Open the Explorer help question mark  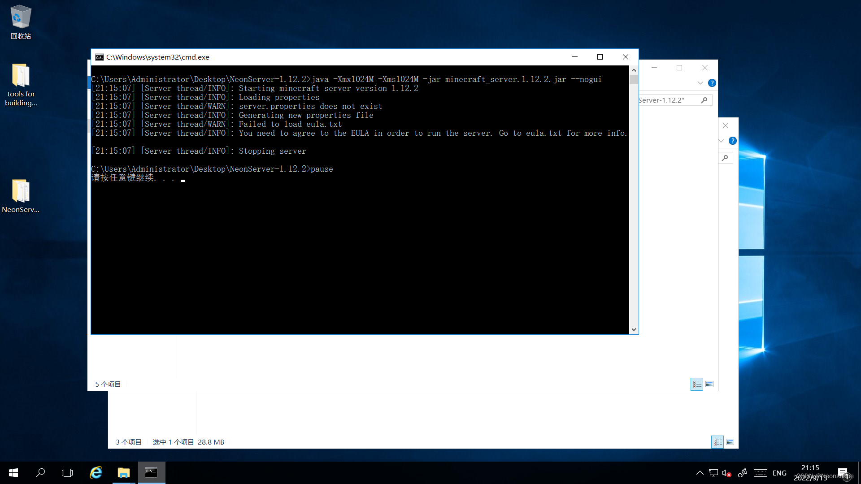coord(712,83)
